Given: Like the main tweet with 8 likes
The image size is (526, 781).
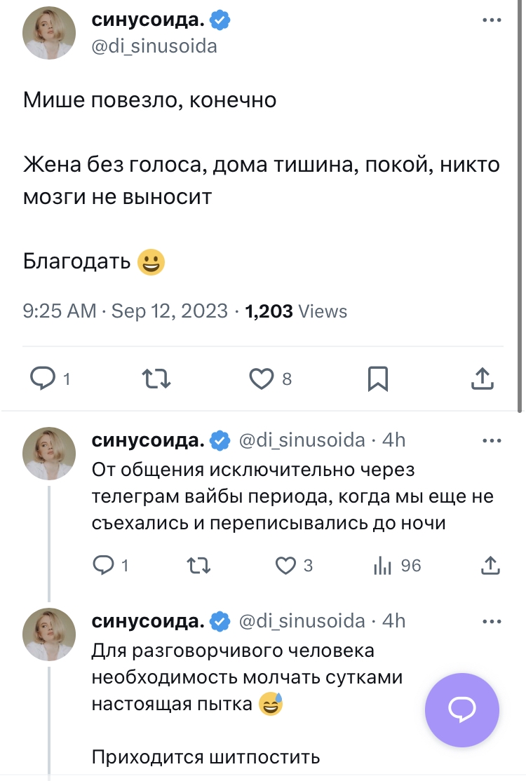Looking at the screenshot, I should click(x=262, y=379).
